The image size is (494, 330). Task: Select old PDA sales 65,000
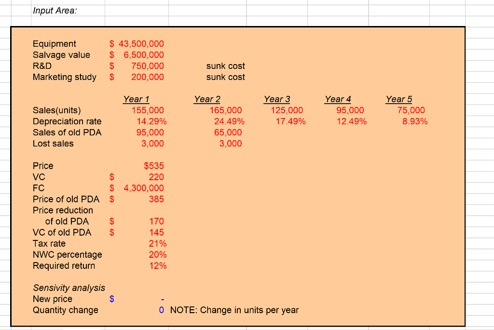228,132
